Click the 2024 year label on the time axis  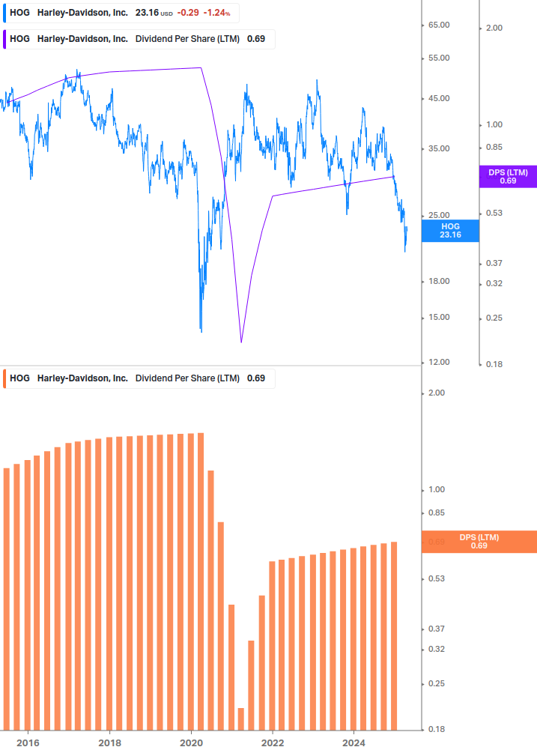coord(354,743)
